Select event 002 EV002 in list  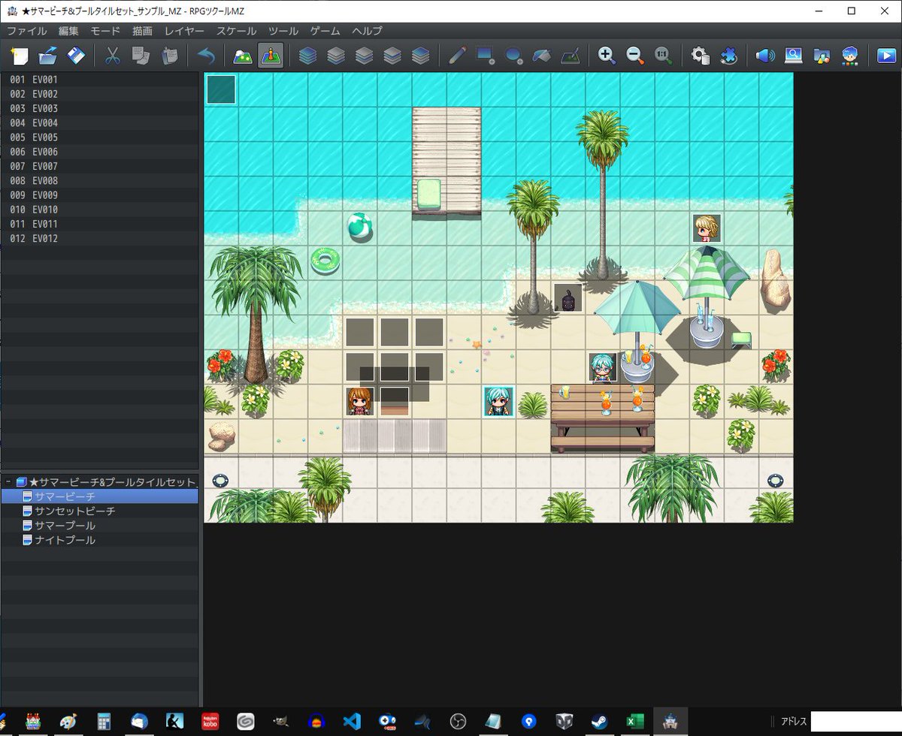tap(100, 94)
